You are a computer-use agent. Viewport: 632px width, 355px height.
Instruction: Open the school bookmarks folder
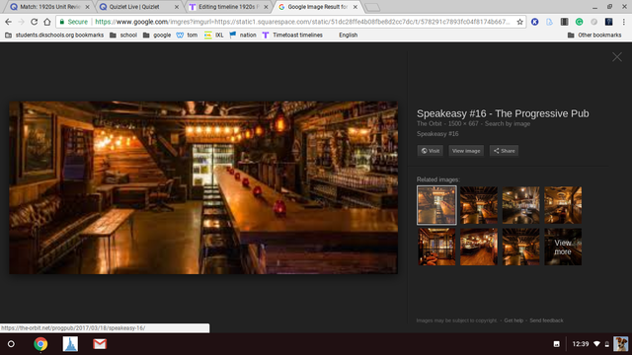123,35
